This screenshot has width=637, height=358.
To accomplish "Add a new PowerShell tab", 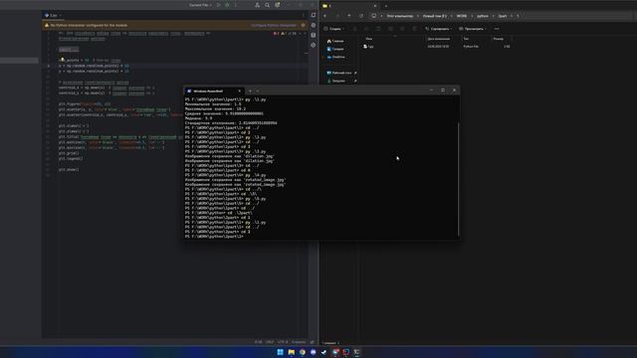I will tap(250, 90).
